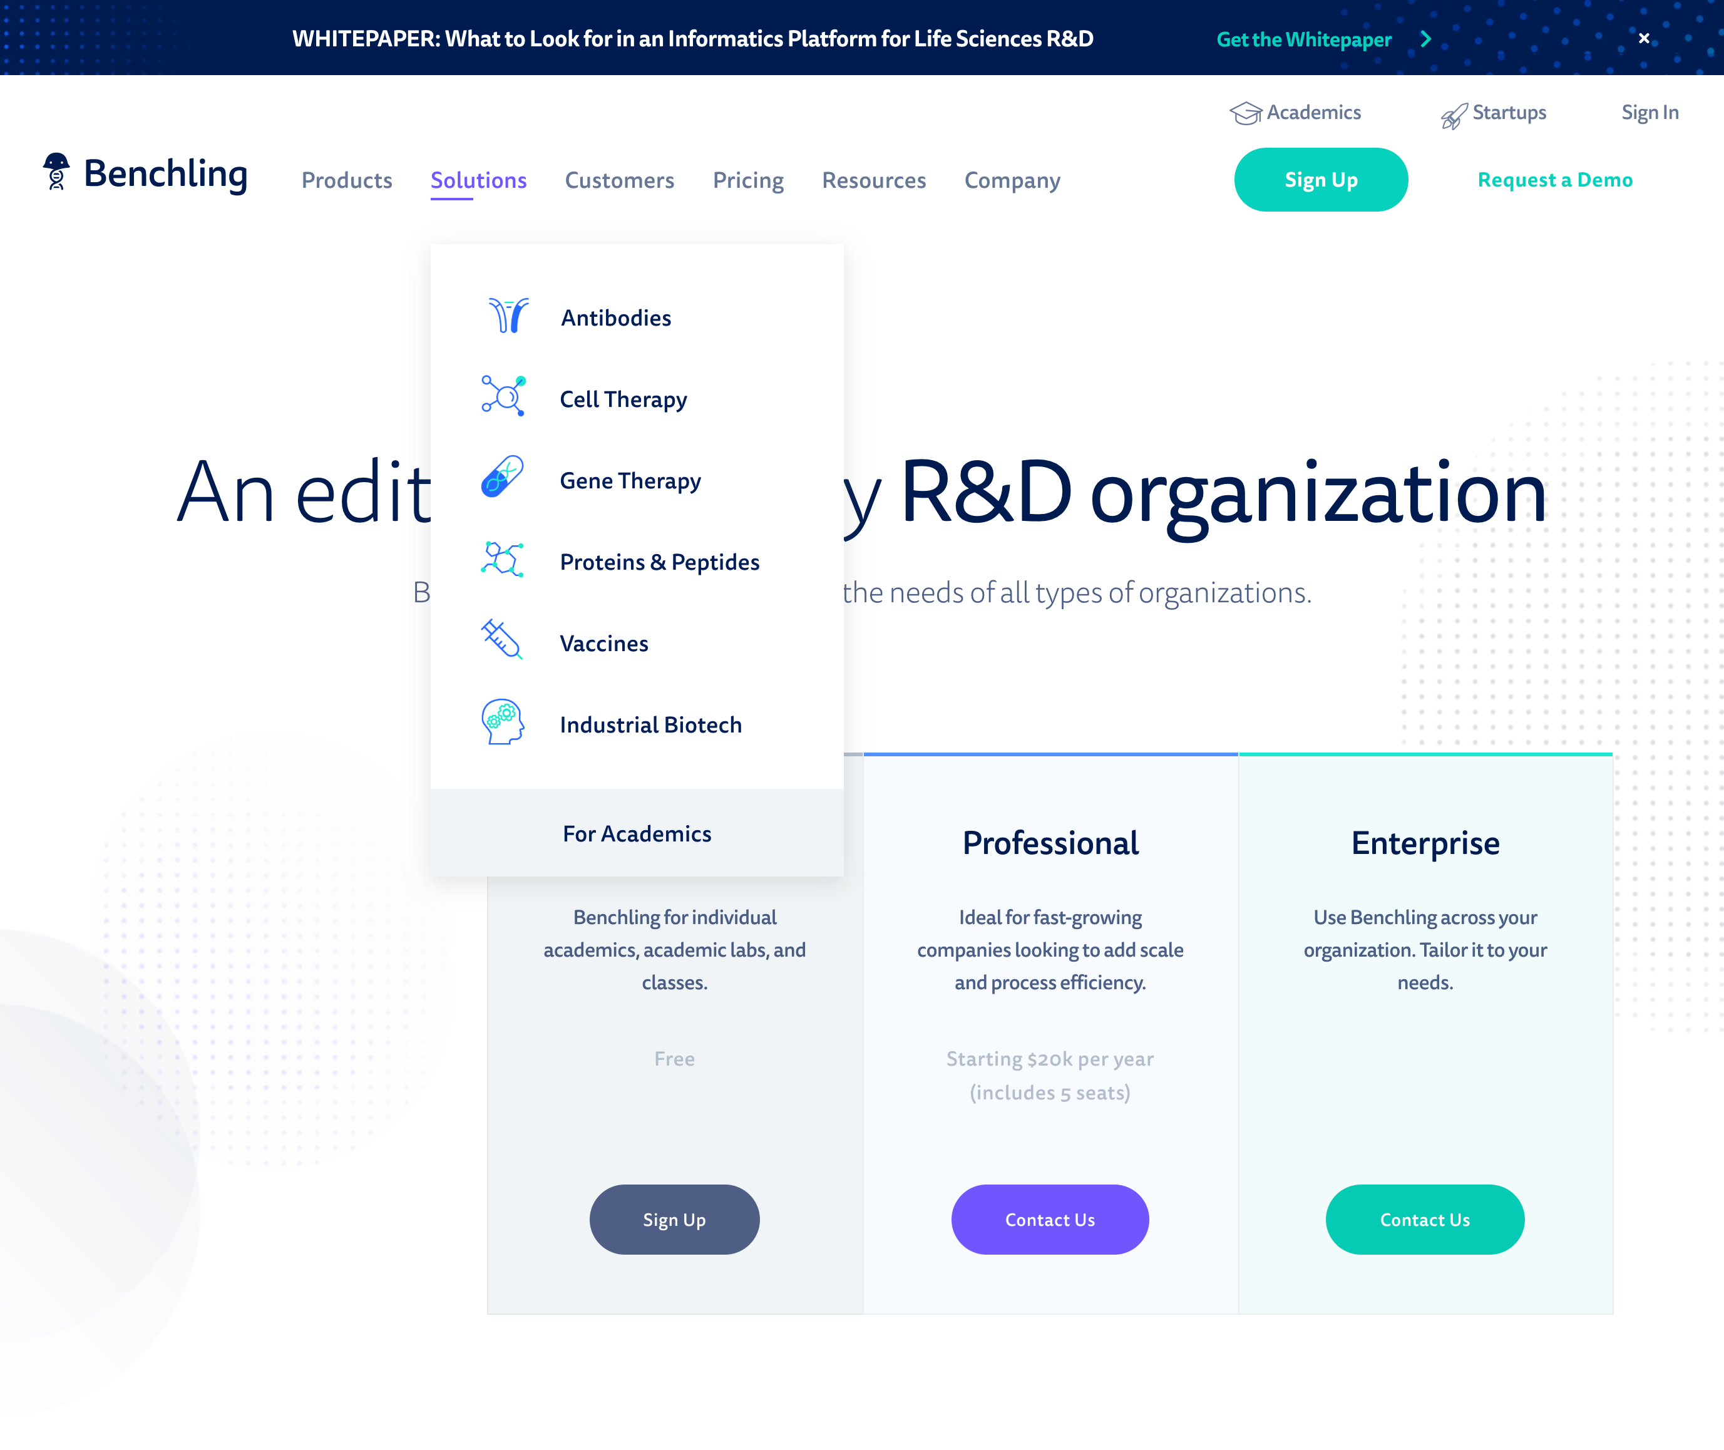The width and height of the screenshot is (1724, 1450).
Task: Open the Resources dropdown
Action: 873,180
